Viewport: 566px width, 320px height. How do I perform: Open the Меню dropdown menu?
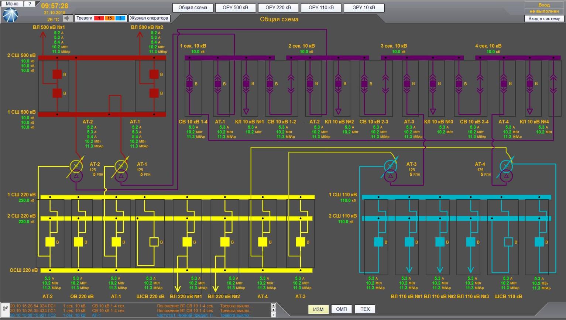(12, 3)
